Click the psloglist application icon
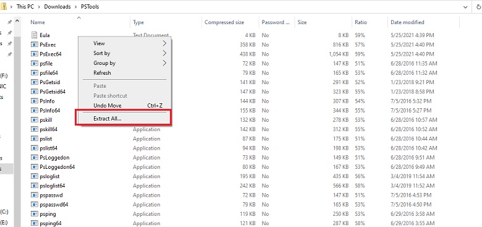This screenshot has height=227, width=482. click(x=35, y=176)
